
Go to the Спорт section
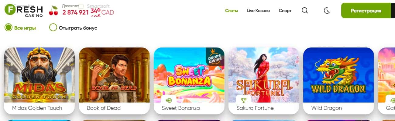(285, 11)
